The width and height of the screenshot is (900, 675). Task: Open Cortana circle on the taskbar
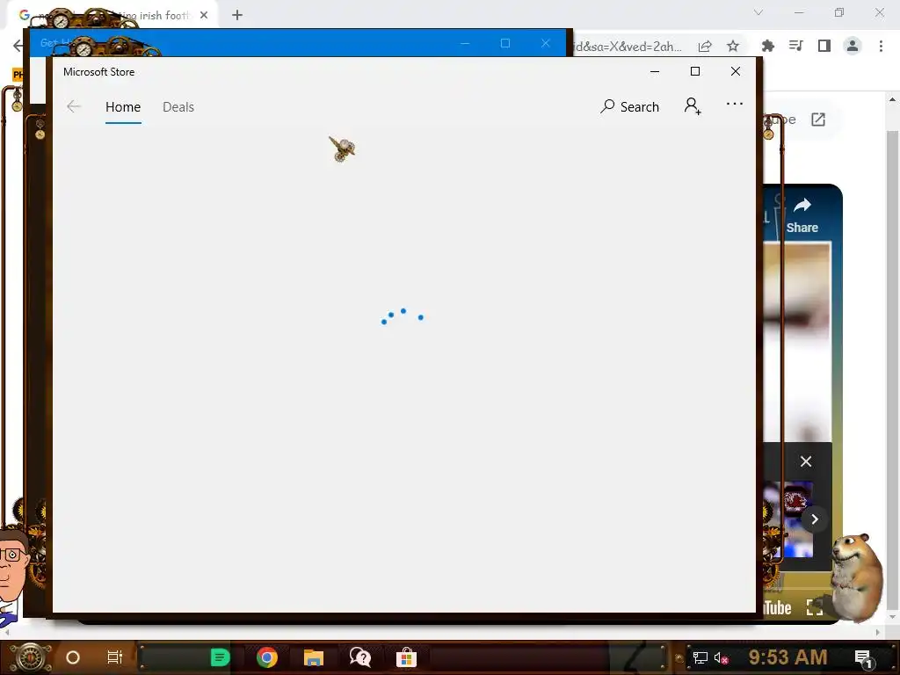(x=72, y=657)
